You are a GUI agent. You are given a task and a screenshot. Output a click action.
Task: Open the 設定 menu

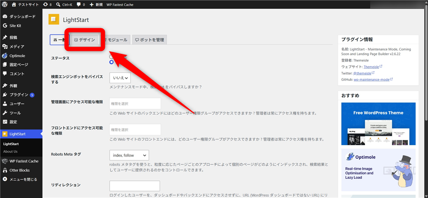[21, 122]
